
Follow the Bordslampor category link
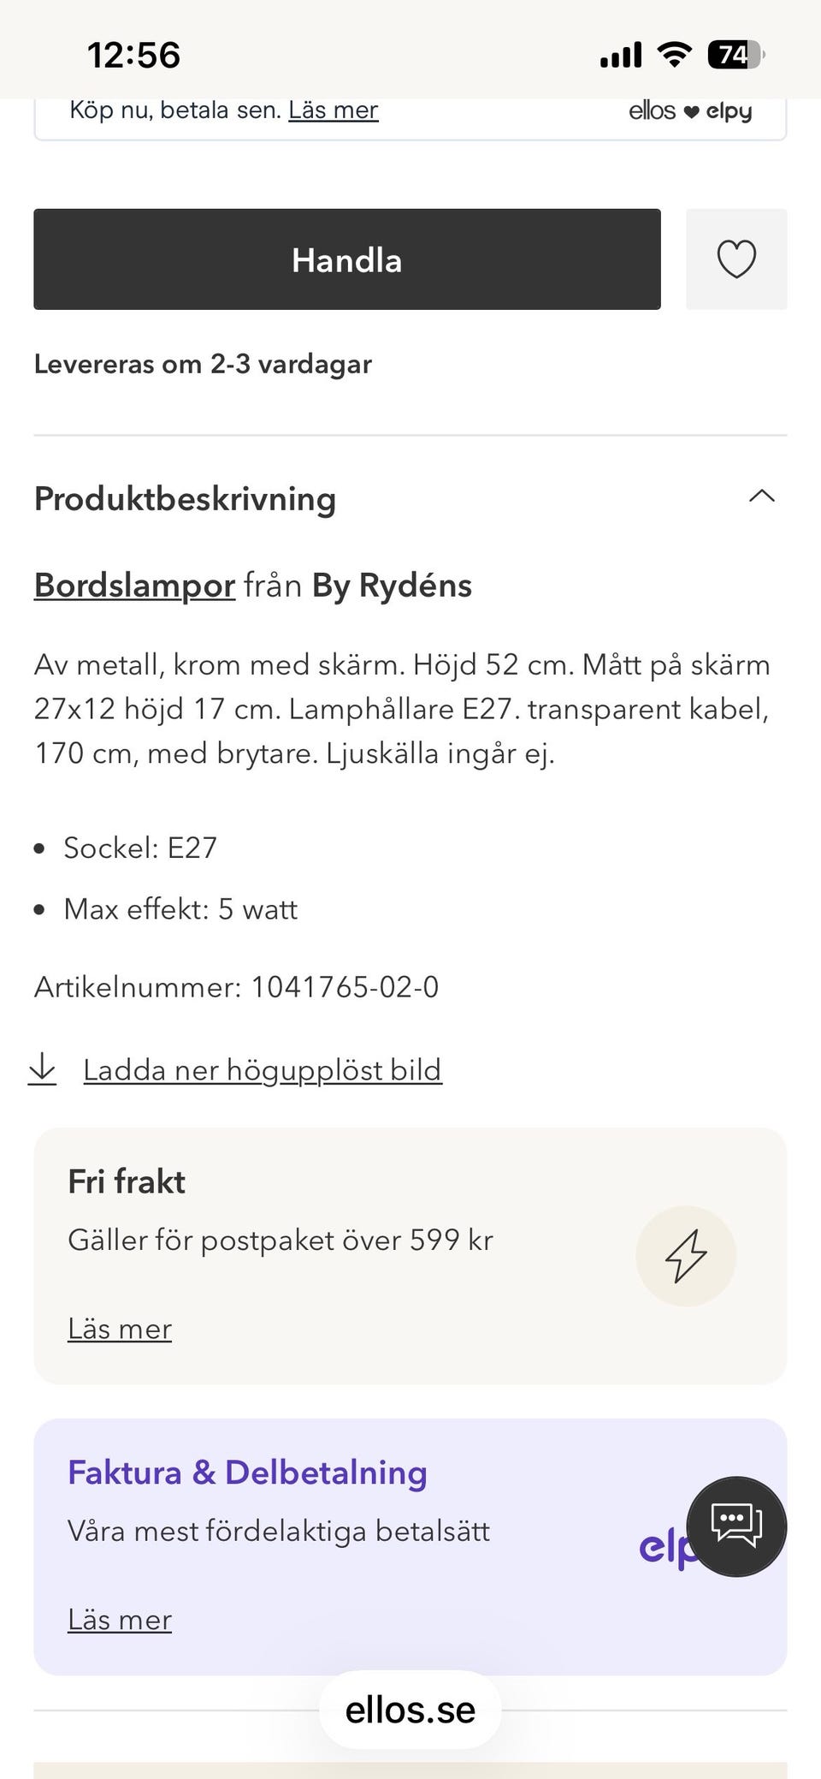(134, 586)
